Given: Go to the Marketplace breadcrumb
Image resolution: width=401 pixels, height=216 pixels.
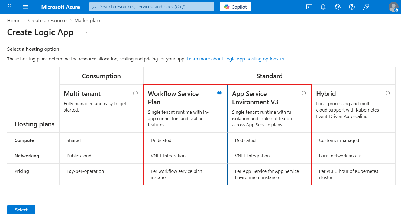Looking at the screenshot, I should pyautogui.click(x=88, y=21).
